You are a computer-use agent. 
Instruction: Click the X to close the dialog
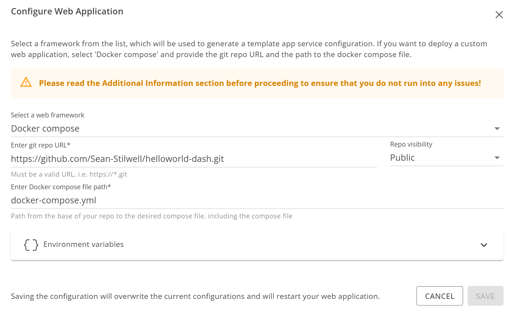coord(499,14)
